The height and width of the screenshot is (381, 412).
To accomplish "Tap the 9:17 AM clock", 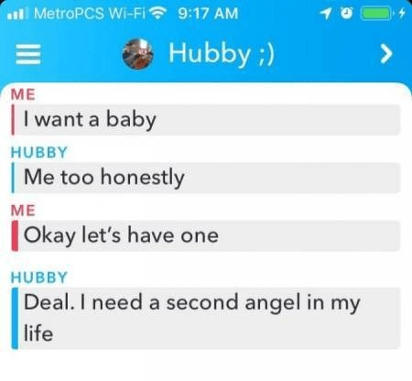I will [208, 14].
